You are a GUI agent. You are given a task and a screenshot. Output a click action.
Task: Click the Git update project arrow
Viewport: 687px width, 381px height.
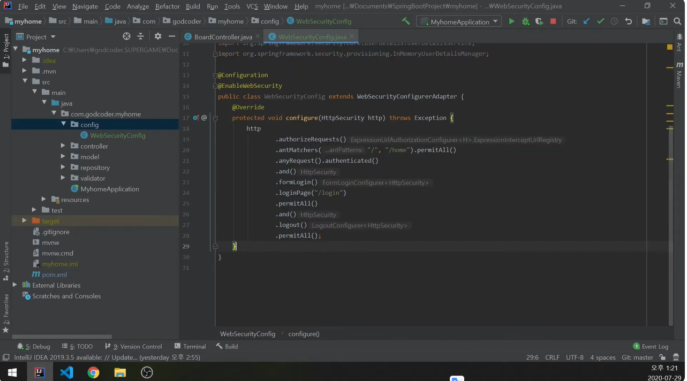coord(586,21)
